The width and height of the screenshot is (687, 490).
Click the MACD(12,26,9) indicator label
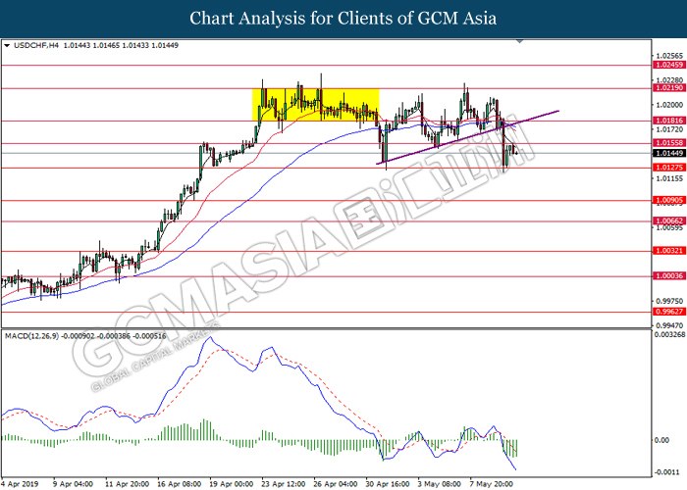pos(31,336)
